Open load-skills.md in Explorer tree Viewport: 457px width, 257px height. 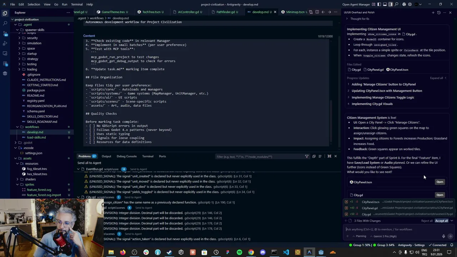click(x=36, y=137)
